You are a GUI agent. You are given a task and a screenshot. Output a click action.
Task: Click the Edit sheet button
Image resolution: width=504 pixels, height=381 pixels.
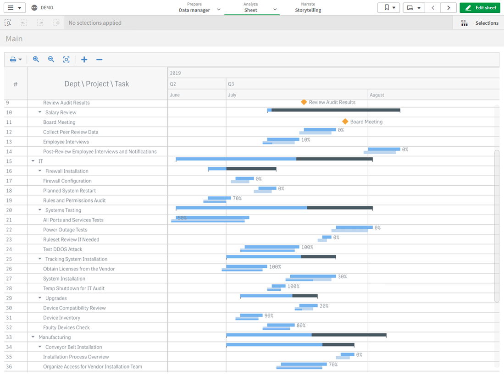(480, 8)
